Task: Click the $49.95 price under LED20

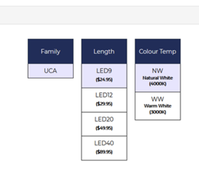Action: [x=104, y=128]
